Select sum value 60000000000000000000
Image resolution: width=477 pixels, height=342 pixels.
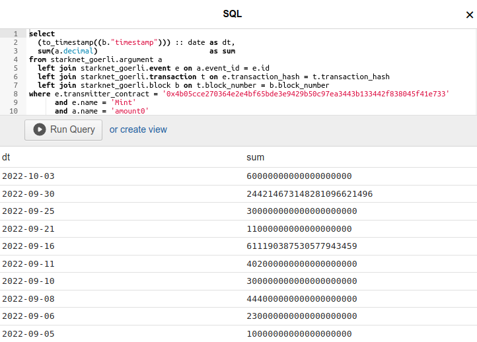tap(299, 176)
